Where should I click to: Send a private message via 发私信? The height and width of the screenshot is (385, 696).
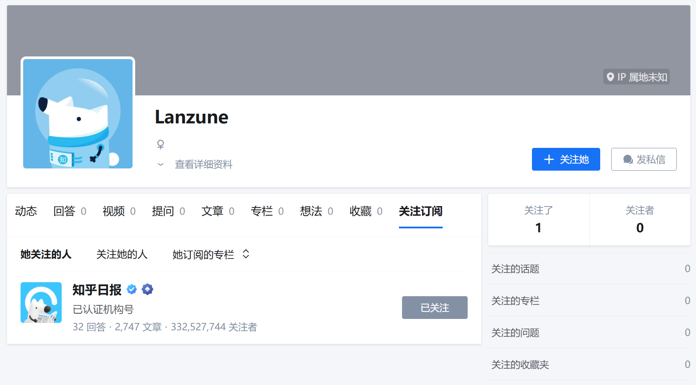click(x=644, y=159)
